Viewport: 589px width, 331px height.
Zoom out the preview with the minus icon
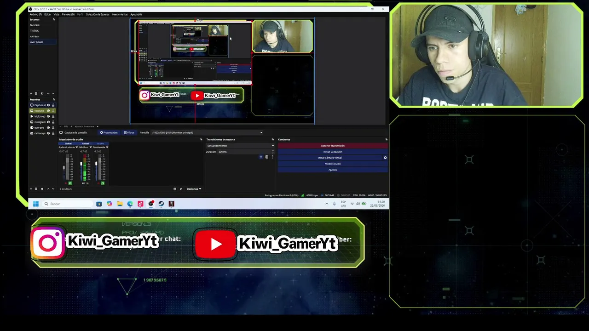pyautogui.click(x=61, y=126)
